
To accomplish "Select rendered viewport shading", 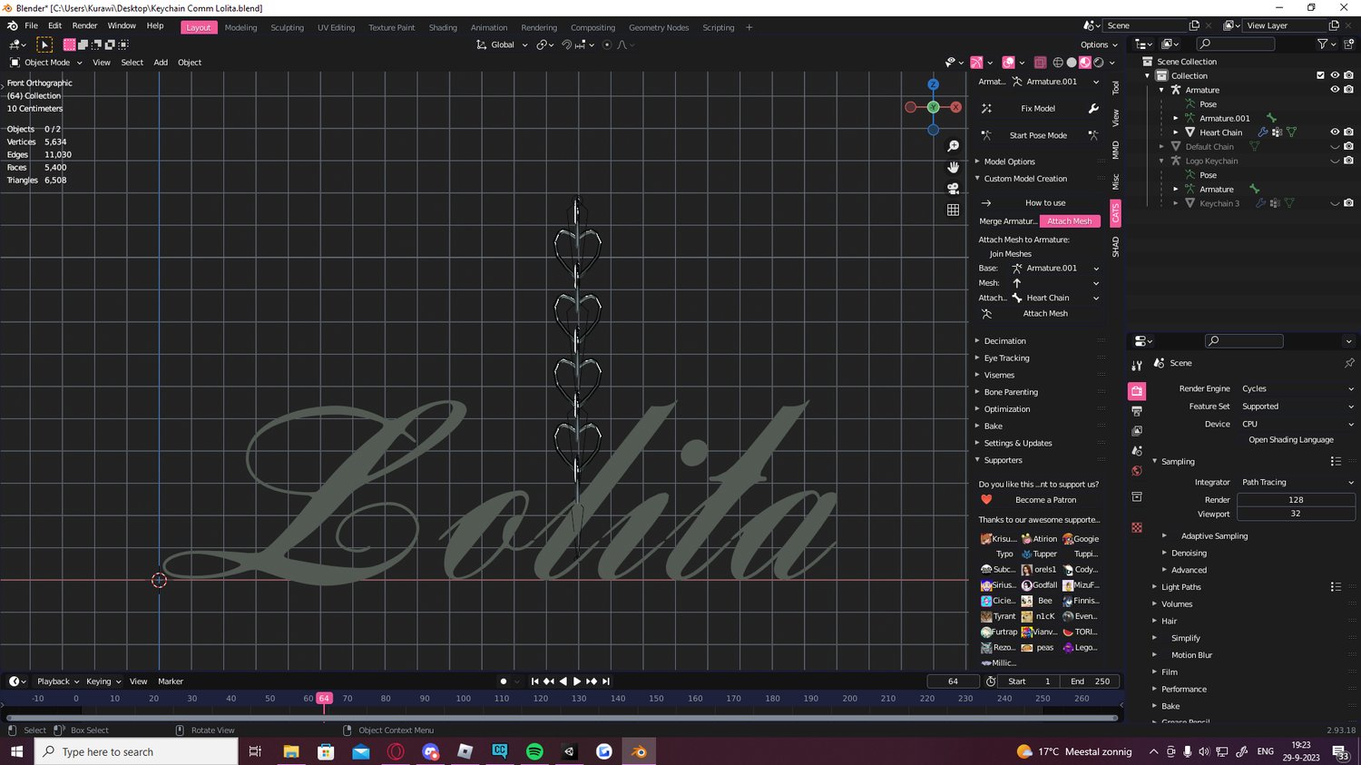I will (x=1099, y=63).
